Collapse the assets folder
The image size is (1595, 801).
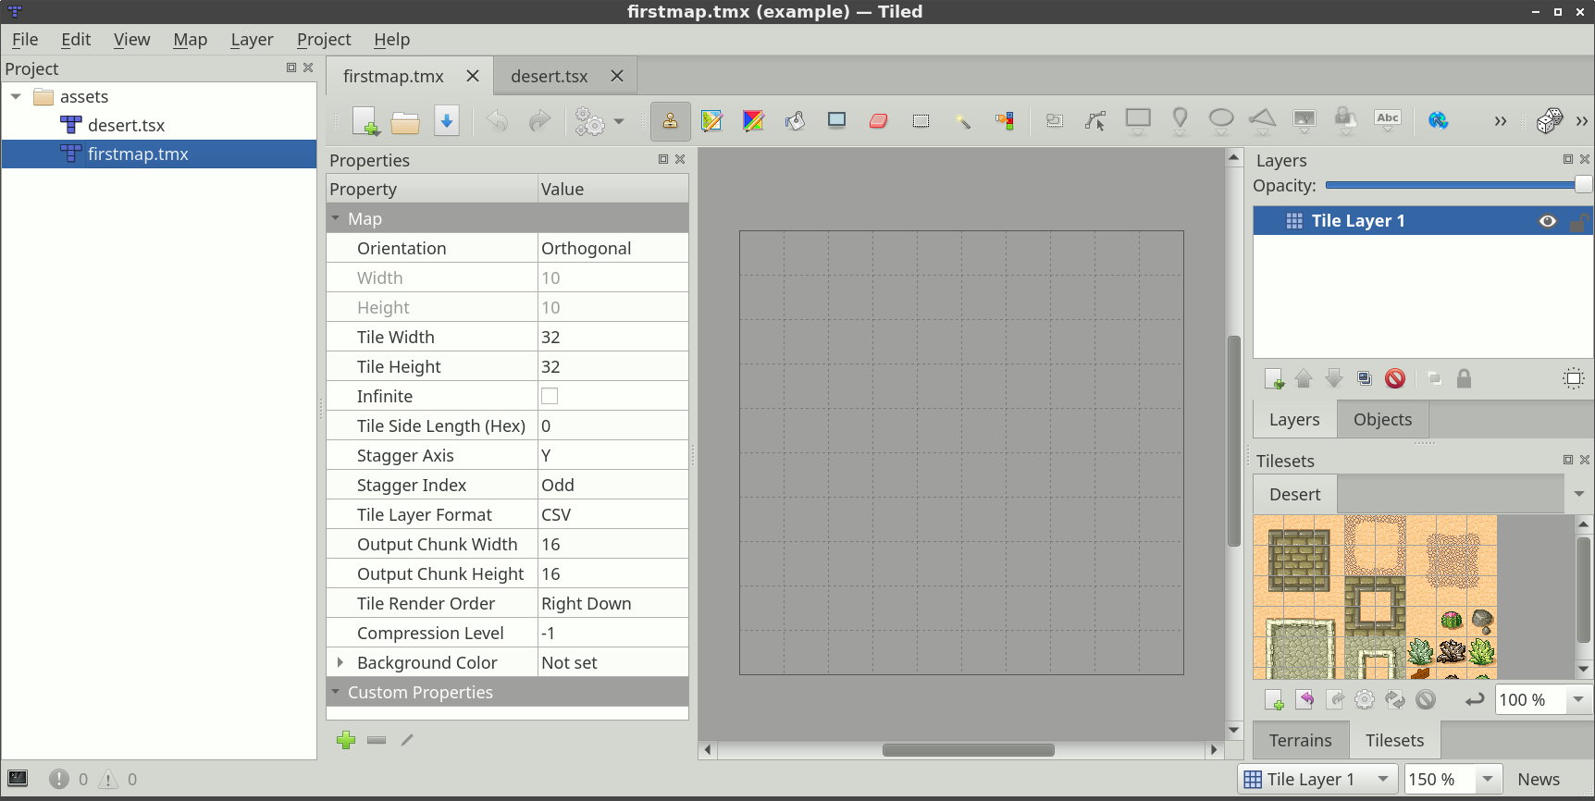(x=16, y=96)
